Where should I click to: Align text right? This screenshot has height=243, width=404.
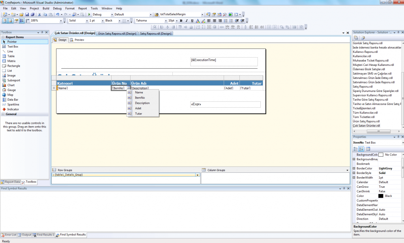coord(220,21)
